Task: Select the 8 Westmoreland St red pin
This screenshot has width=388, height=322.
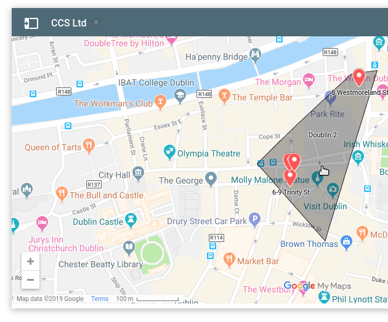Action: 359,77
